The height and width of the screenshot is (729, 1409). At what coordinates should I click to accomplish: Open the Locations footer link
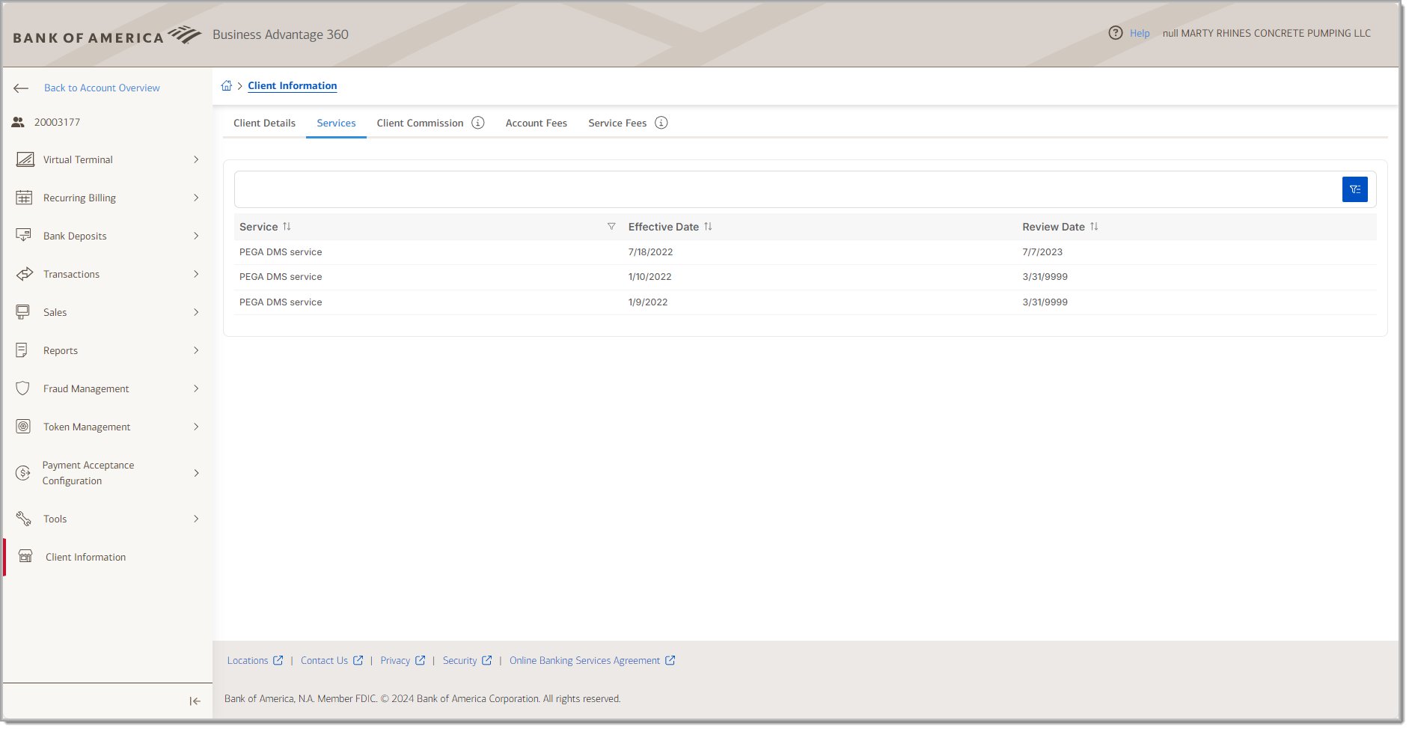click(x=248, y=660)
